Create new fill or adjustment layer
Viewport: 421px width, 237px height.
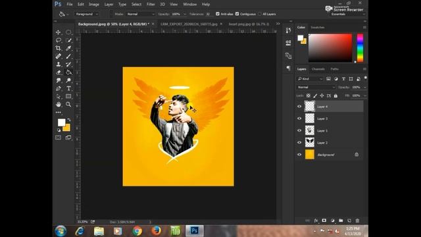(333, 221)
